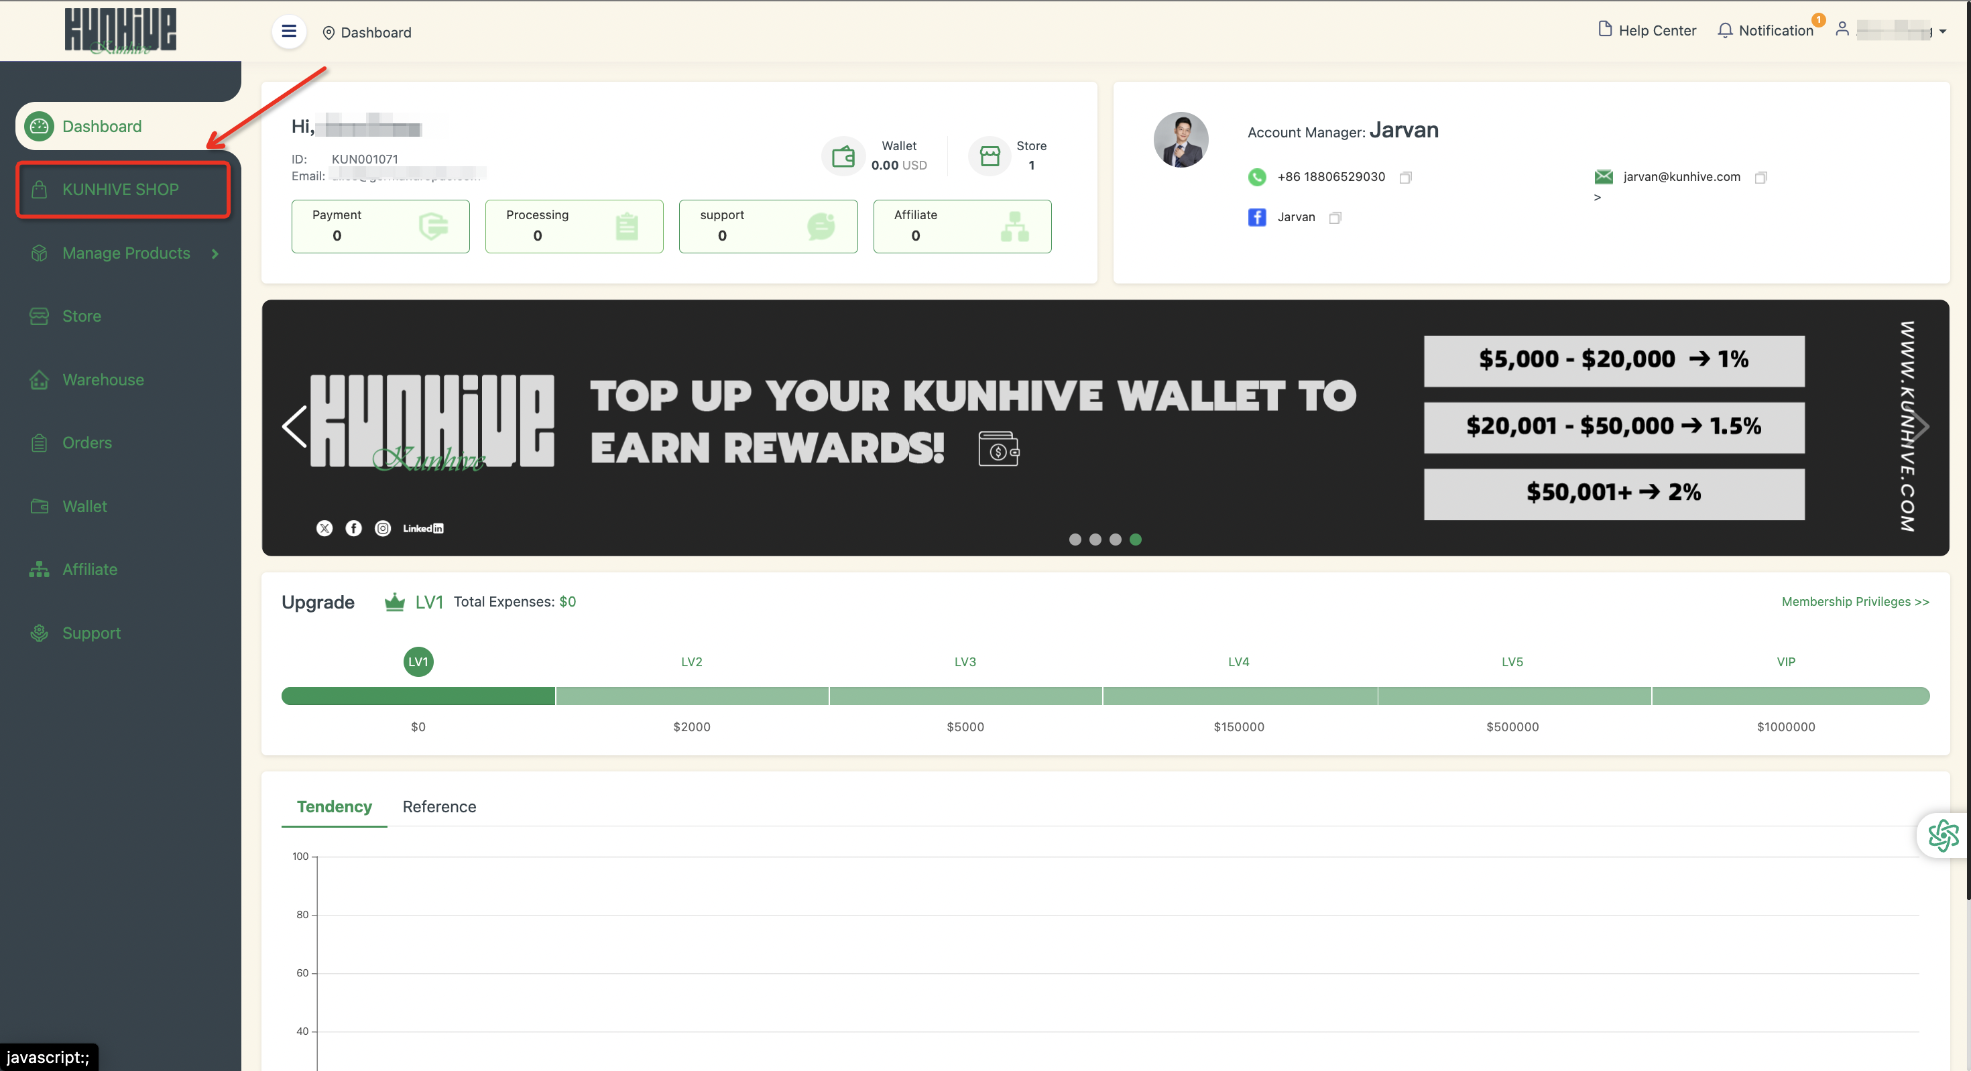Open KUNHIVE SHOP in the sidebar
Image resolution: width=1971 pixels, height=1071 pixels.
point(121,189)
